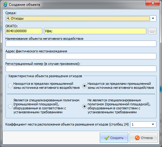The width and height of the screenshot is (162, 147).
Task: Choose 'Не является специализированным полигоном' radio button
Action: [x=84, y=106]
